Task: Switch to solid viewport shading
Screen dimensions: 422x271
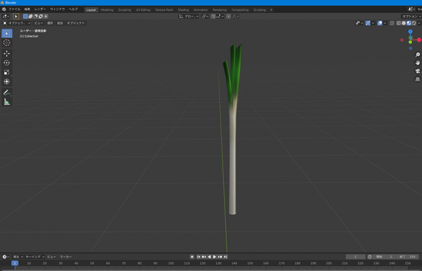Action: [404, 23]
